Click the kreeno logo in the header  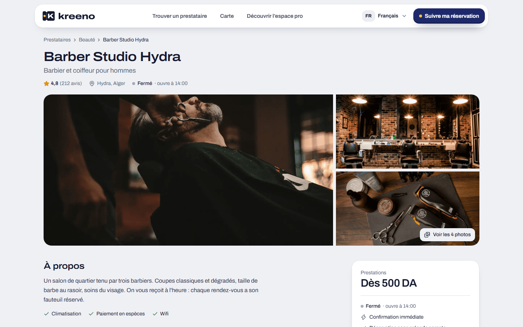pos(69,16)
